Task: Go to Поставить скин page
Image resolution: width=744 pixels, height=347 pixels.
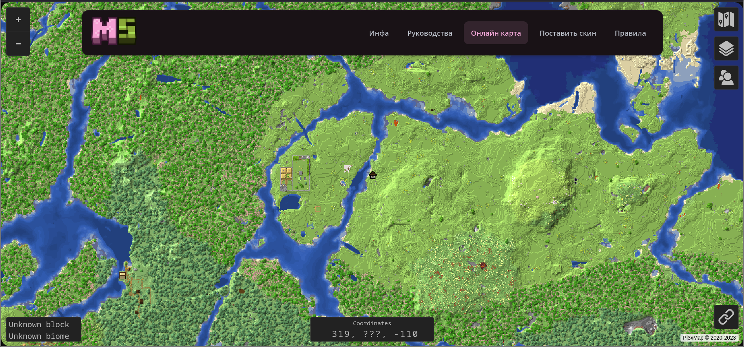Action: click(568, 33)
